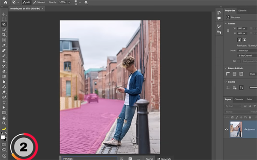Viewport: 257px width, 160px height.
Task: Toggle rulers display
Action: [x=228, y=74]
